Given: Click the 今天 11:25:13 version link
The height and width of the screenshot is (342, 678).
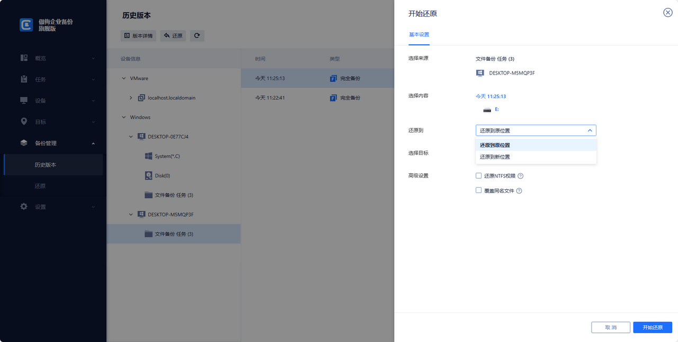Looking at the screenshot, I should pyautogui.click(x=490, y=96).
